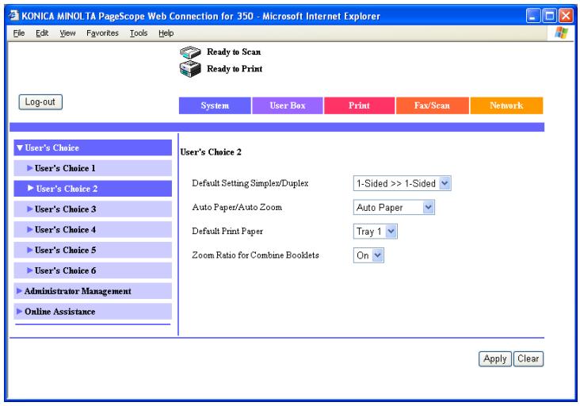The height and width of the screenshot is (406, 580).
Task: Maximize the Internet Explorer window
Action: (550, 16)
